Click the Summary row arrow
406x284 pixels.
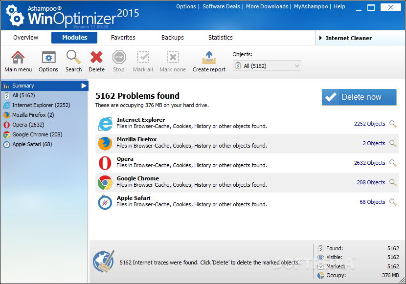[84, 86]
